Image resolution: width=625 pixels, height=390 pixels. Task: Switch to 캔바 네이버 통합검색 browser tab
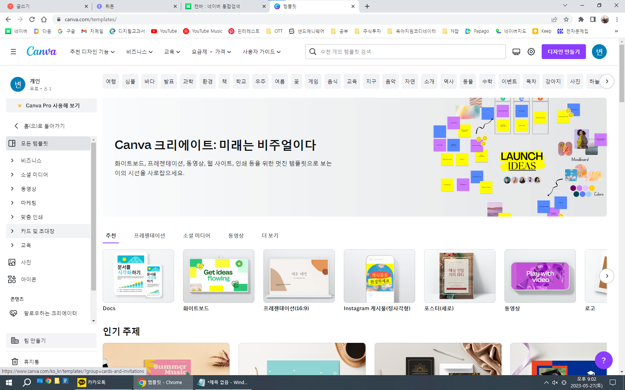[225, 6]
